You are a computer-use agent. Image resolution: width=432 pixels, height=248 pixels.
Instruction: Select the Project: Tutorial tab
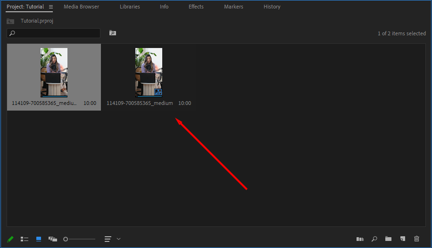25,7
